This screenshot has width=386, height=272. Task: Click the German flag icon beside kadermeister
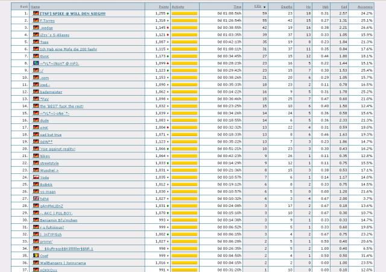click(35, 91)
